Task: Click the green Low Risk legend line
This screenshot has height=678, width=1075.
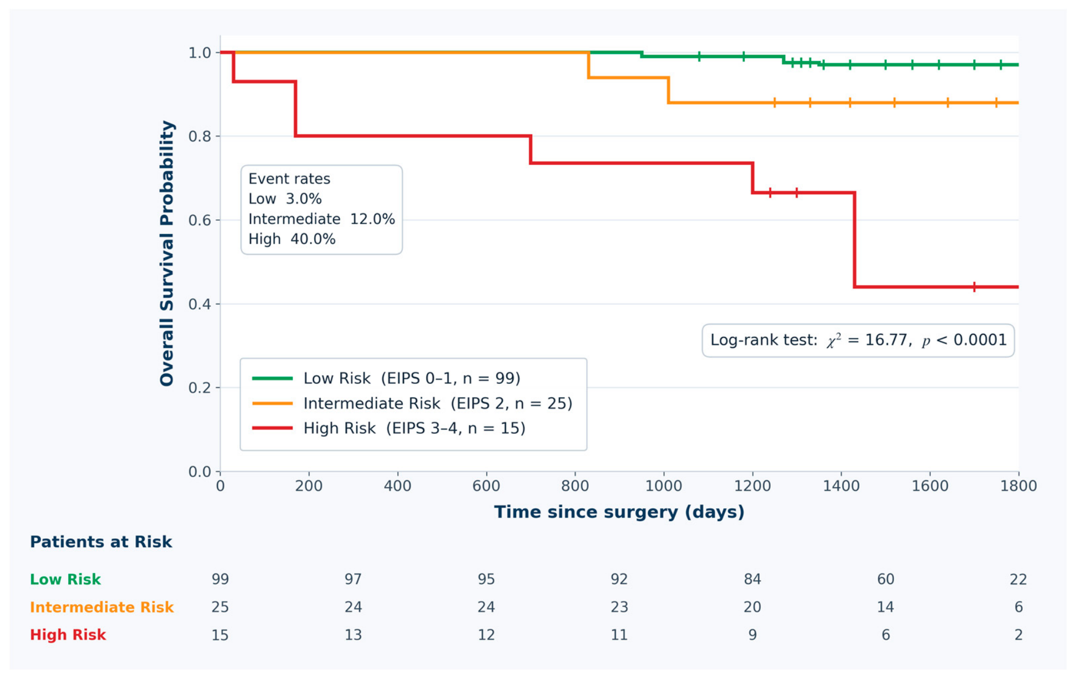Action: [x=272, y=378]
